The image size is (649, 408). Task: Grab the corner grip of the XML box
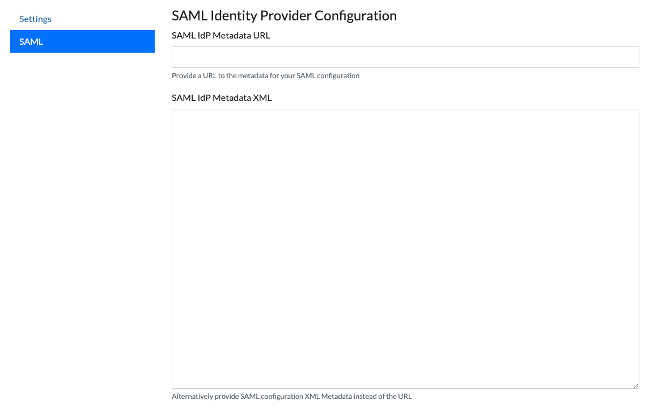click(636, 385)
